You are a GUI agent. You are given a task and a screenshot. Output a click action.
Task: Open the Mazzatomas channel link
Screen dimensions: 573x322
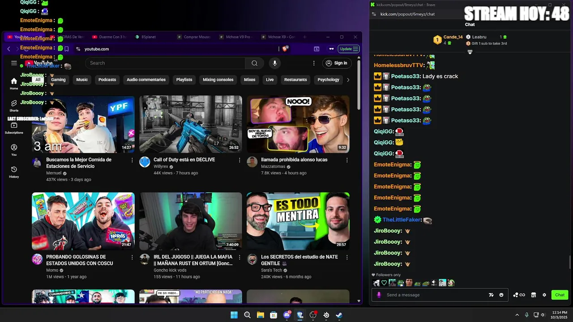(273, 166)
